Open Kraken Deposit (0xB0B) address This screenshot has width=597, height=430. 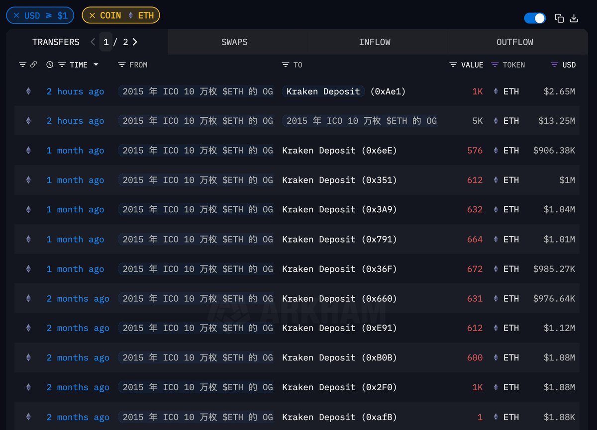tap(339, 358)
